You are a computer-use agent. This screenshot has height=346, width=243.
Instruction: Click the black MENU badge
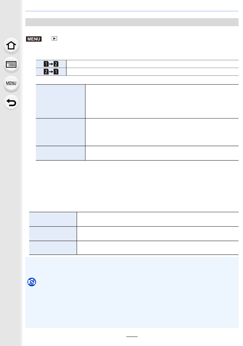(x=34, y=39)
